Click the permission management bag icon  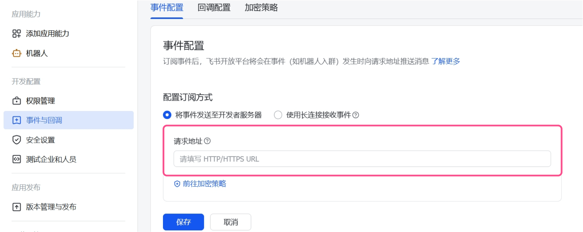point(17,101)
